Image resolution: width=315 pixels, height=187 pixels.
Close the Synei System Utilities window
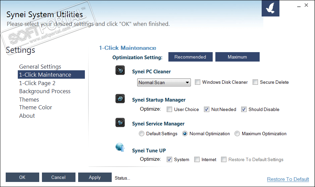(x=306, y=5)
